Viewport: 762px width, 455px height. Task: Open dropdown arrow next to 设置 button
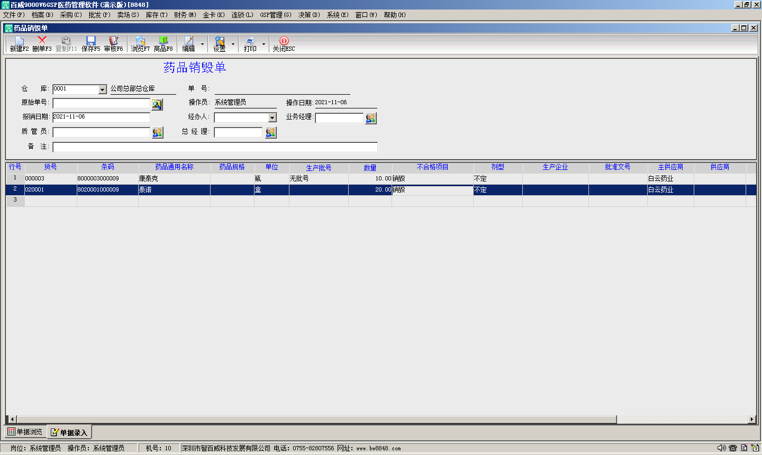(x=233, y=44)
